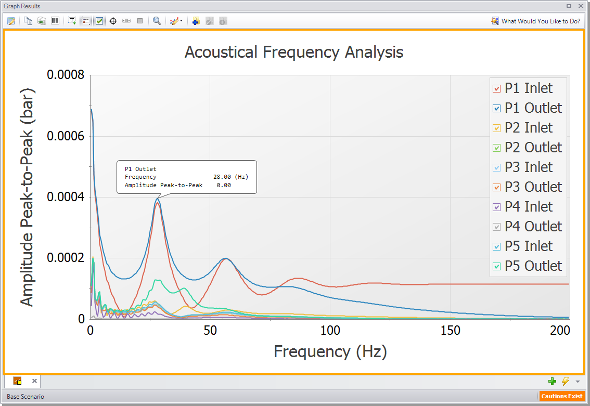Uncheck the P1 Inlet legend checkbox
The height and width of the screenshot is (406, 590).
pyautogui.click(x=496, y=88)
